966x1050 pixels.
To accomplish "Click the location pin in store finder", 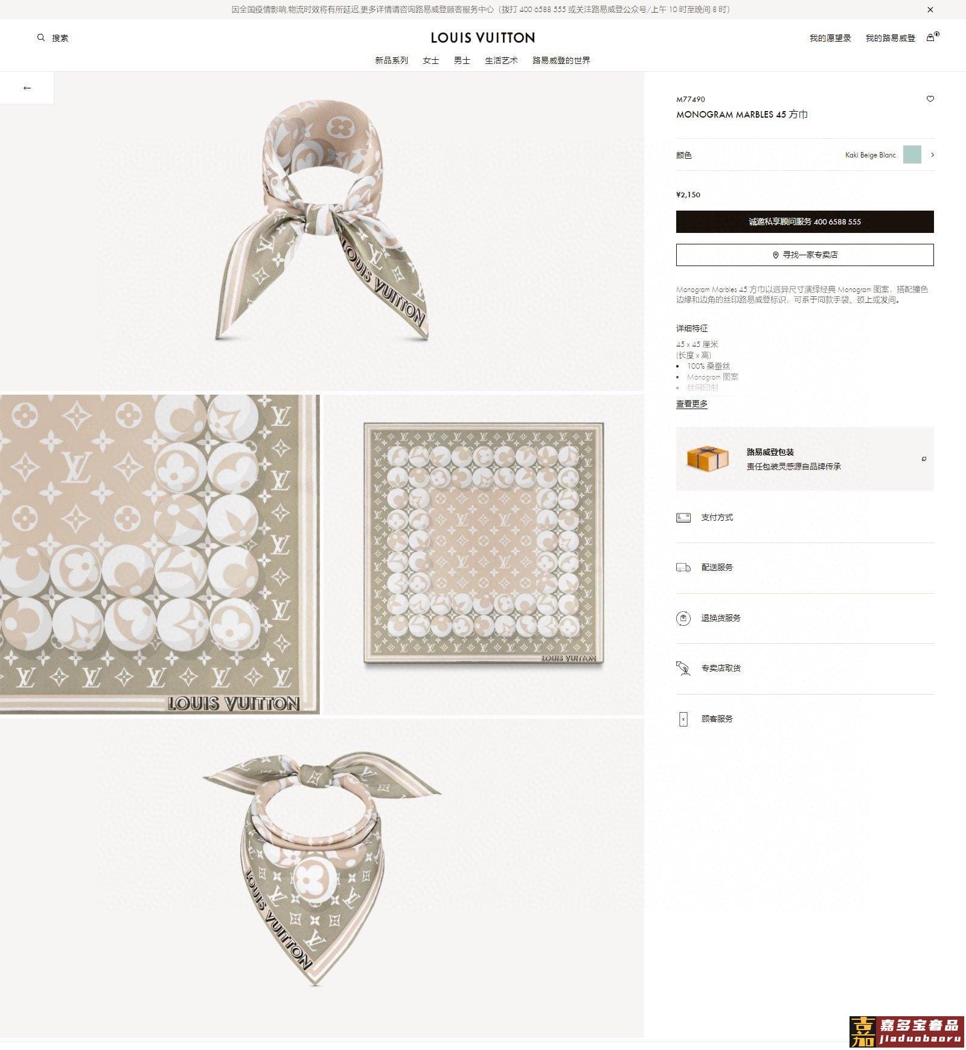I will coord(775,255).
